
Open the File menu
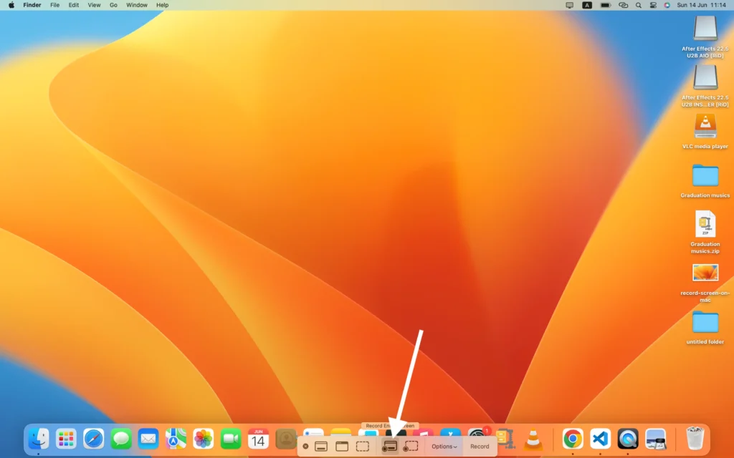[x=54, y=5]
